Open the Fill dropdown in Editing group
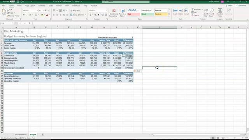This screenshot has width=249, height=140. 195,12
